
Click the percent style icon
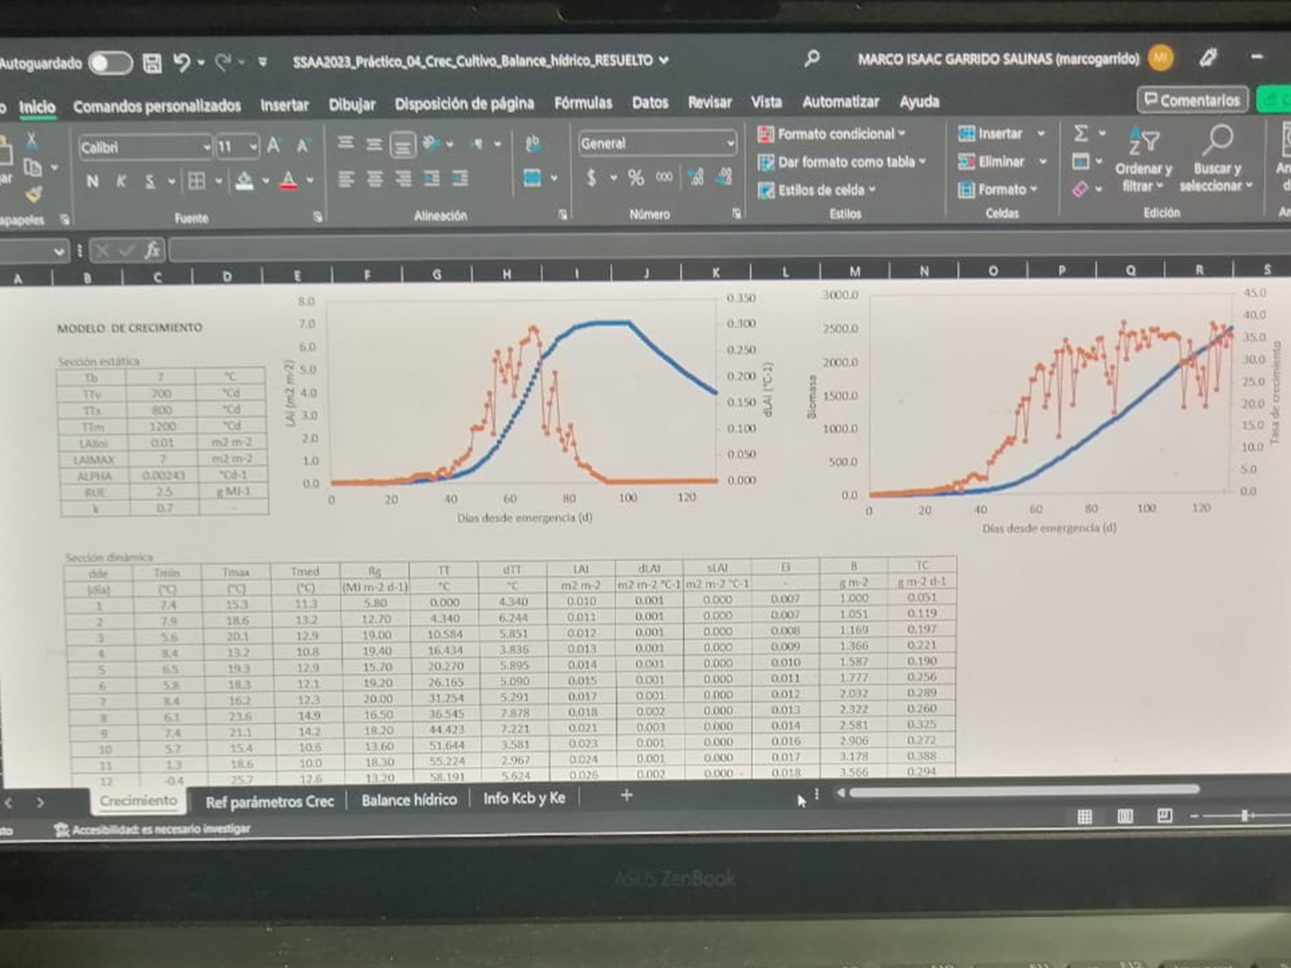pos(635,178)
